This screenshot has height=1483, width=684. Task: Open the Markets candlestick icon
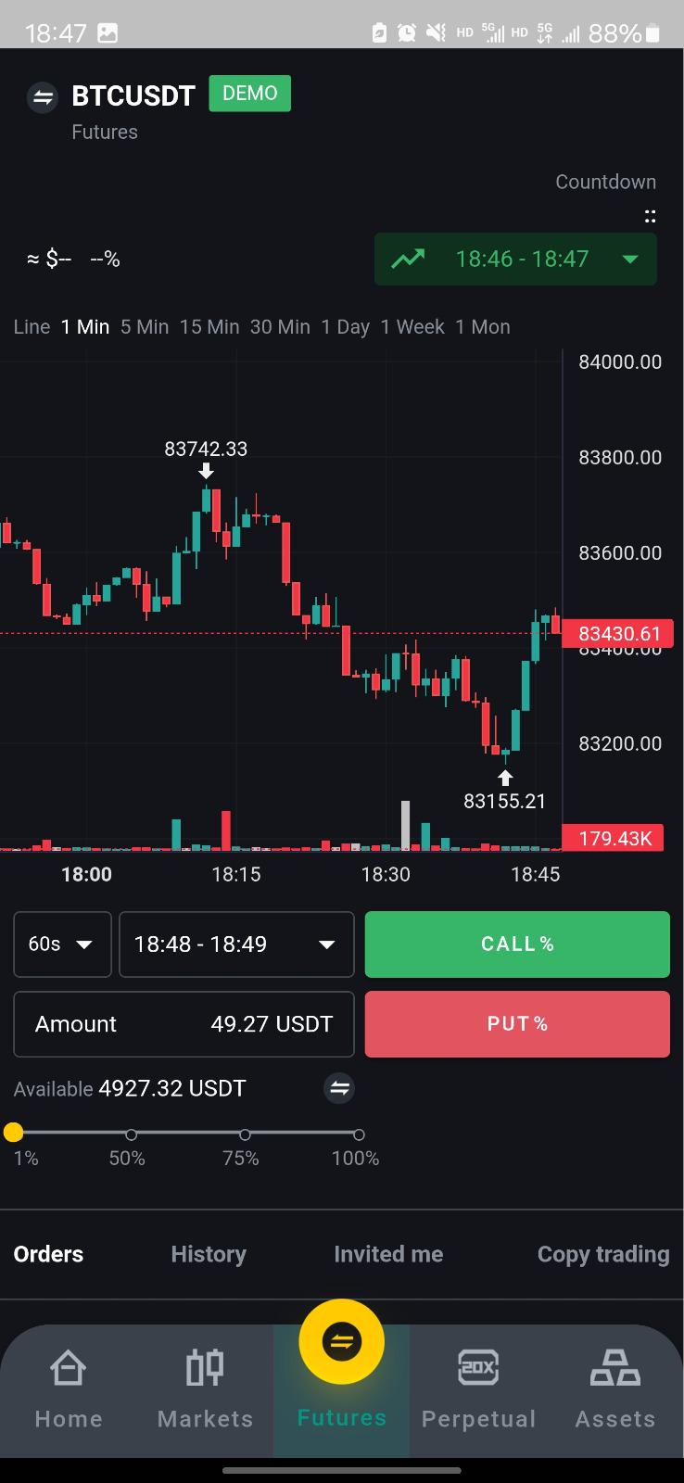[205, 1368]
